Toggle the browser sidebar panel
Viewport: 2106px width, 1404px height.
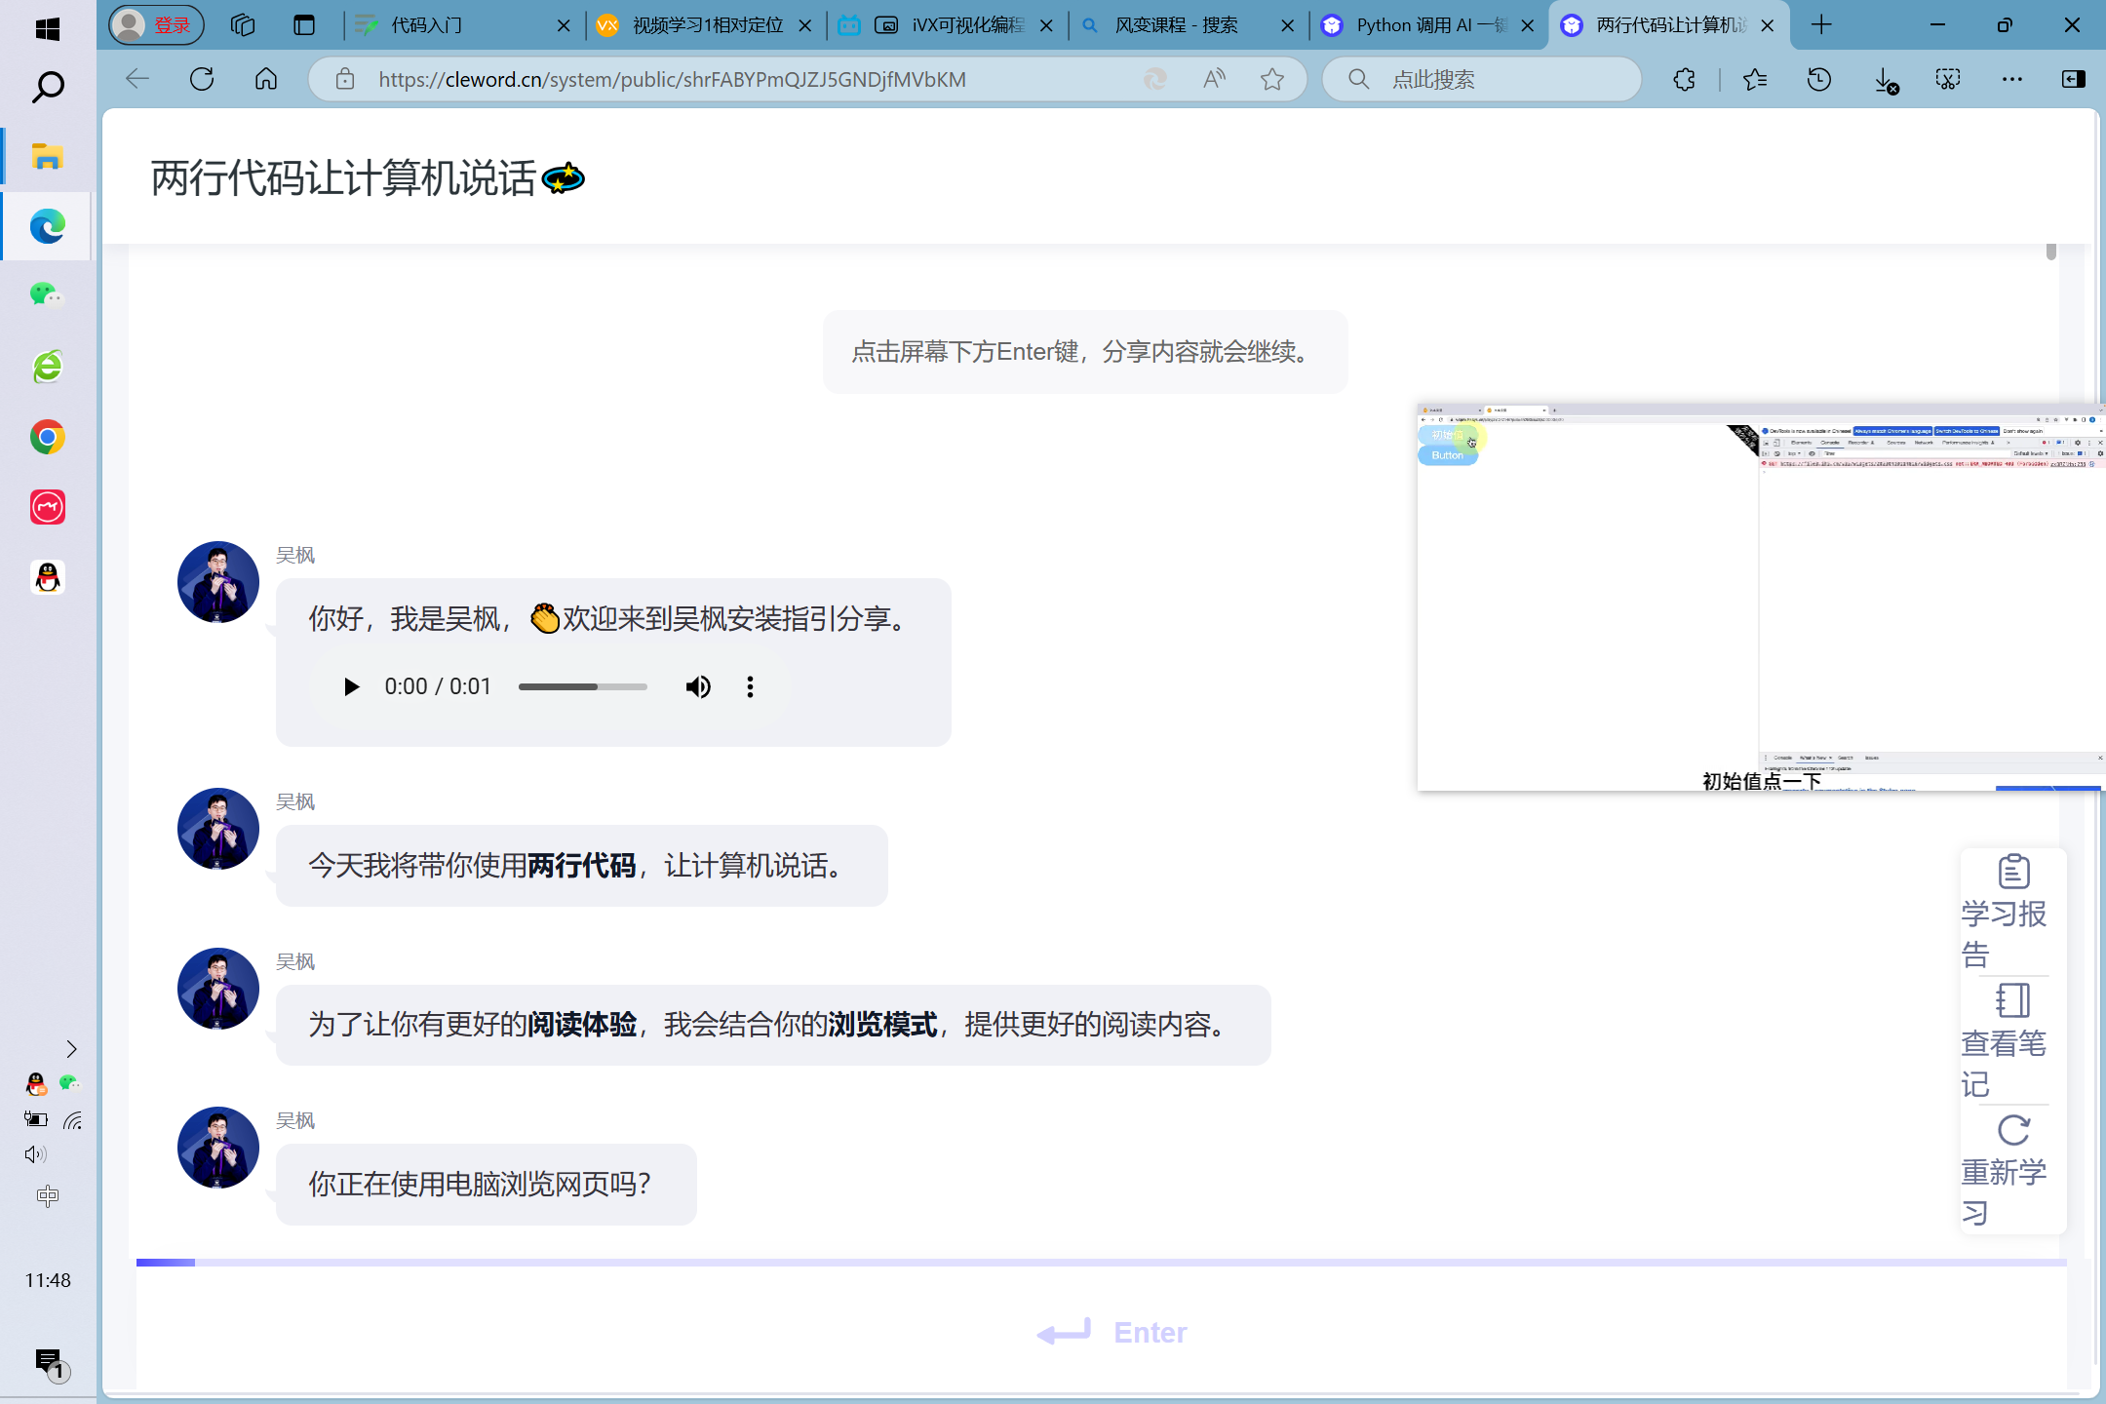coord(2074,80)
